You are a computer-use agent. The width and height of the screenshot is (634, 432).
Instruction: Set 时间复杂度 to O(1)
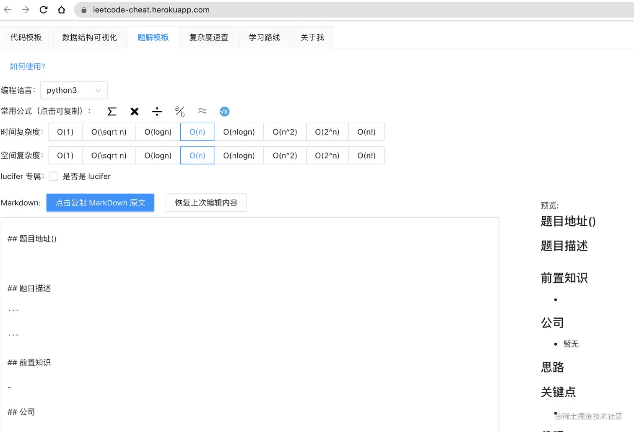pyautogui.click(x=65, y=132)
